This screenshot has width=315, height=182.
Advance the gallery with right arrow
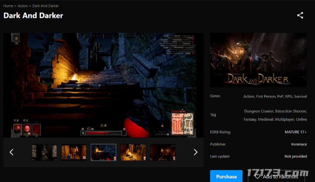pyautogui.click(x=195, y=152)
